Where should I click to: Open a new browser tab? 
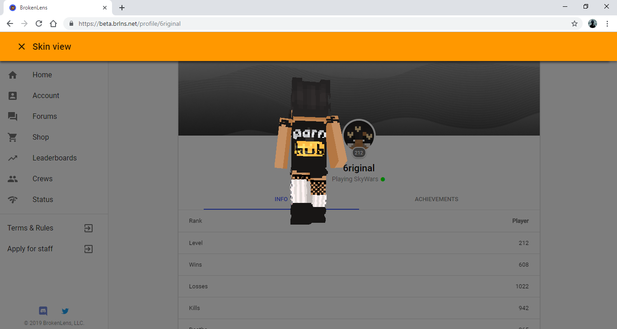[x=122, y=8]
